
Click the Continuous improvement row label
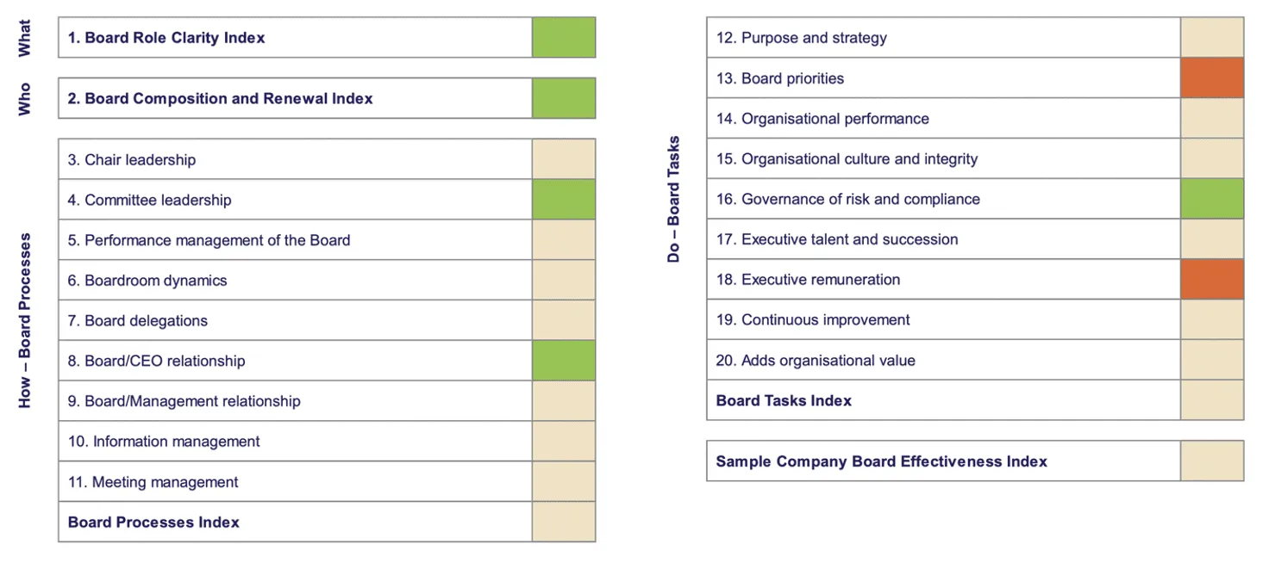[813, 320]
